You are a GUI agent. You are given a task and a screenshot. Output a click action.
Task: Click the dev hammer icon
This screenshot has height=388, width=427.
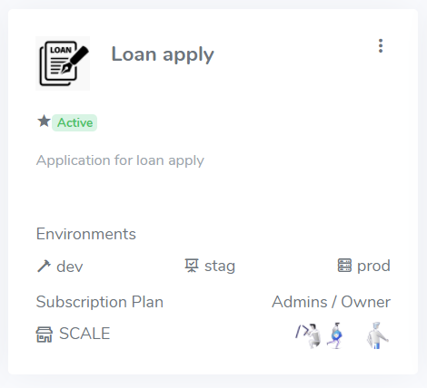(x=45, y=267)
